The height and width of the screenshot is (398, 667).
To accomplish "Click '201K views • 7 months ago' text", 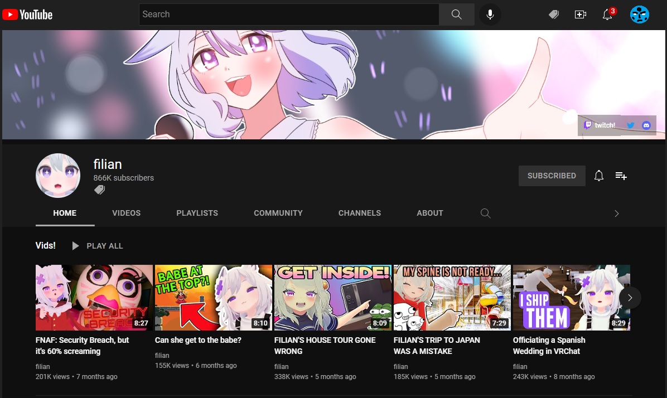I will (x=76, y=377).
